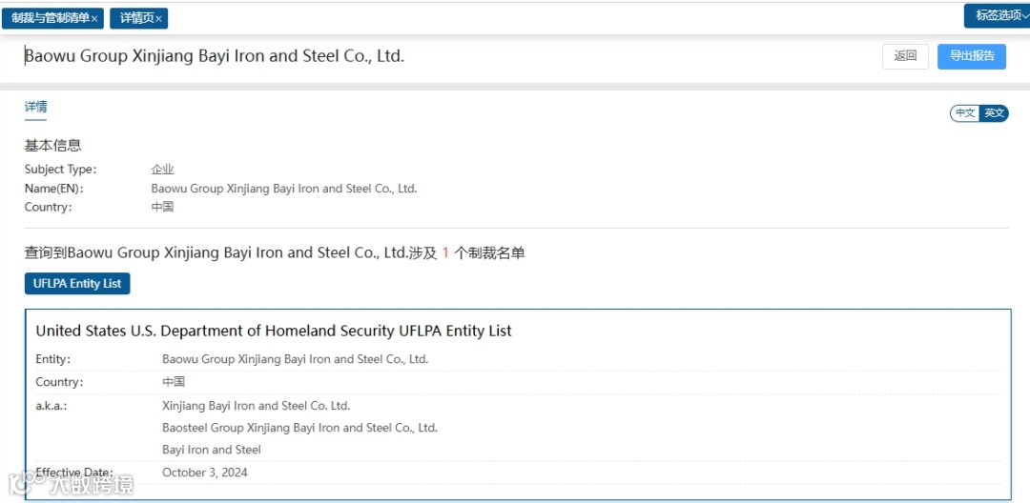Screen dimensions: 1030x503
Task: Click the Name(EN) value text
Action: (x=284, y=189)
